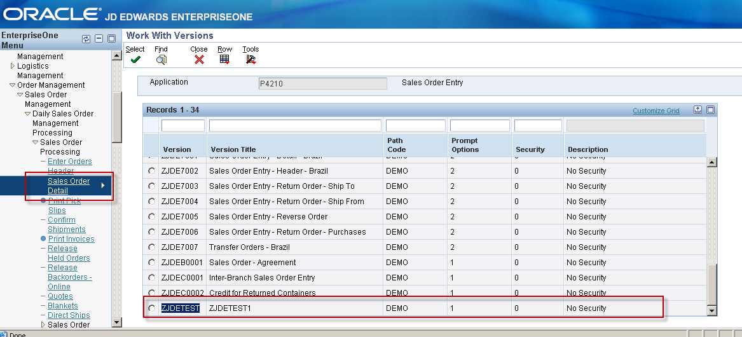The width and height of the screenshot is (742, 337).
Task: Select the radio button for ZJDE7004
Action: coord(151,201)
